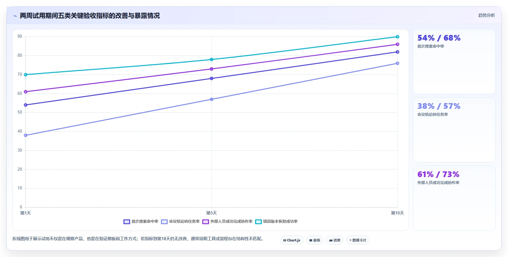The height and width of the screenshot is (257, 508).
Task: Toggle the 外部人员成功完成协作率 legend swatch
Action: (x=205, y=222)
